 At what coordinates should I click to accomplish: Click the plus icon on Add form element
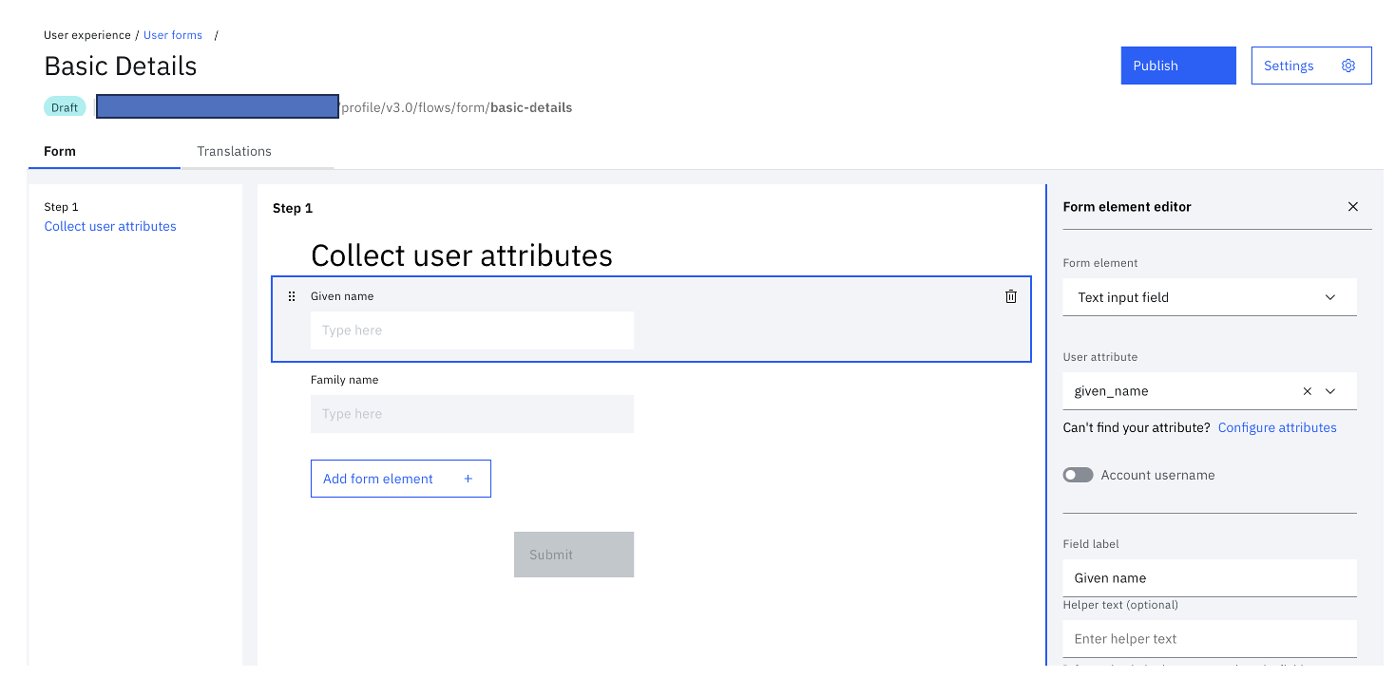(468, 479)
